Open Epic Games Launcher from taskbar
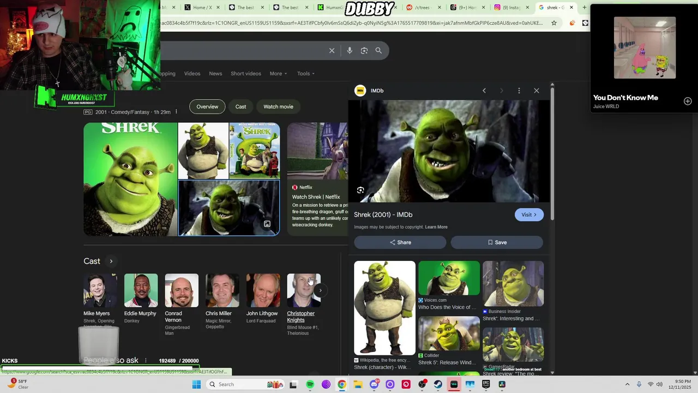Image resolution: width=698 pixels, height=393 pixels. click(x=486, y=384)
